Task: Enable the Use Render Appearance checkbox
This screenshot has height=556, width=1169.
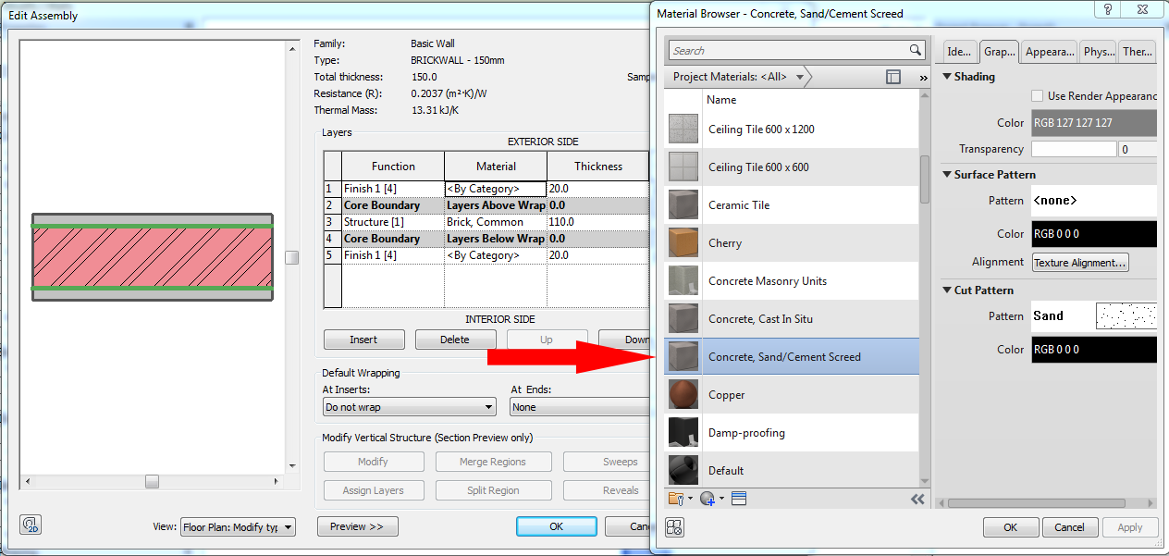Action: (1036, 95)
